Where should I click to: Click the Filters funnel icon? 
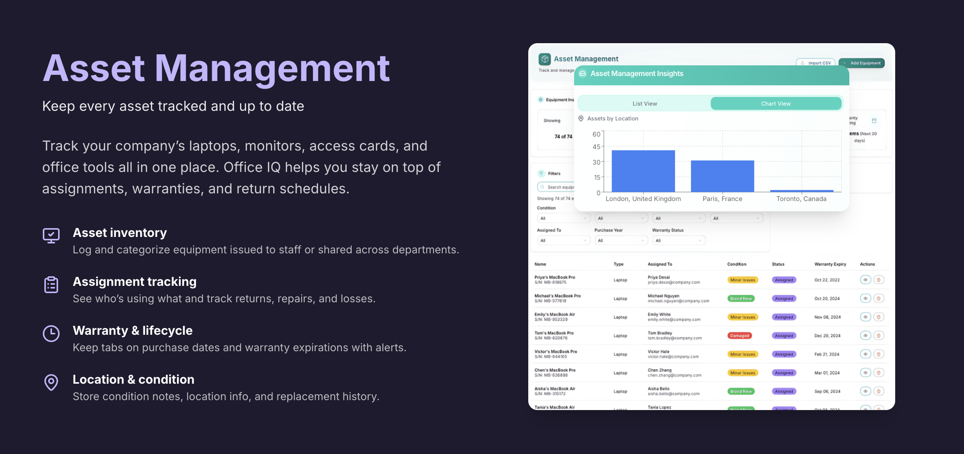point(541,173)
